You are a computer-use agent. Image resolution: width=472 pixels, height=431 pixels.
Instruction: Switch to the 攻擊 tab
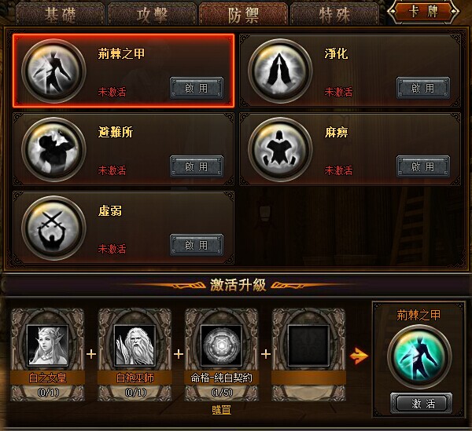152,14
